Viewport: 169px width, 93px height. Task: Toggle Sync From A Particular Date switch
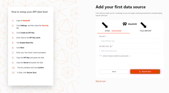tap(100, 56)
